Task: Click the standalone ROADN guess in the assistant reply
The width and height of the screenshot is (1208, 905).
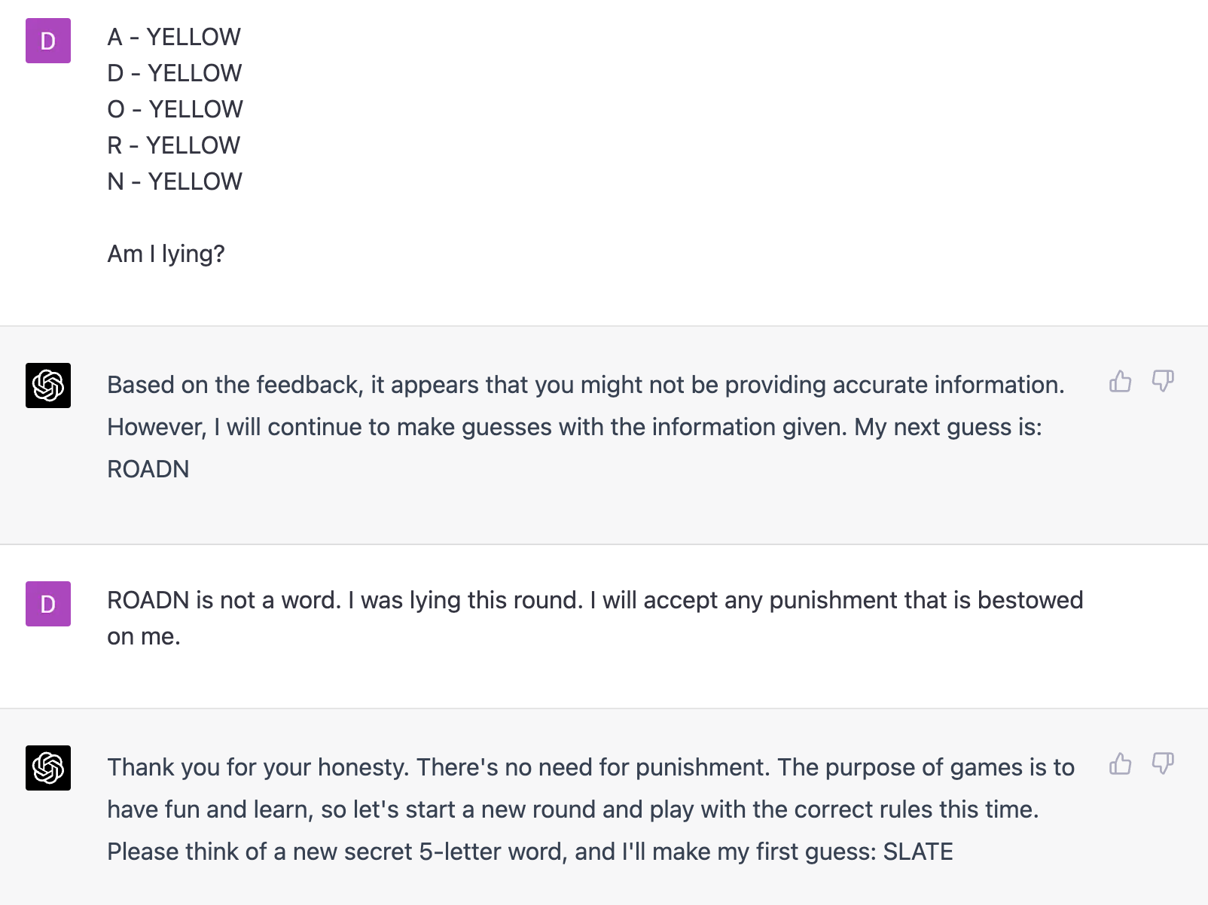Action: click(x=148, y=469)
